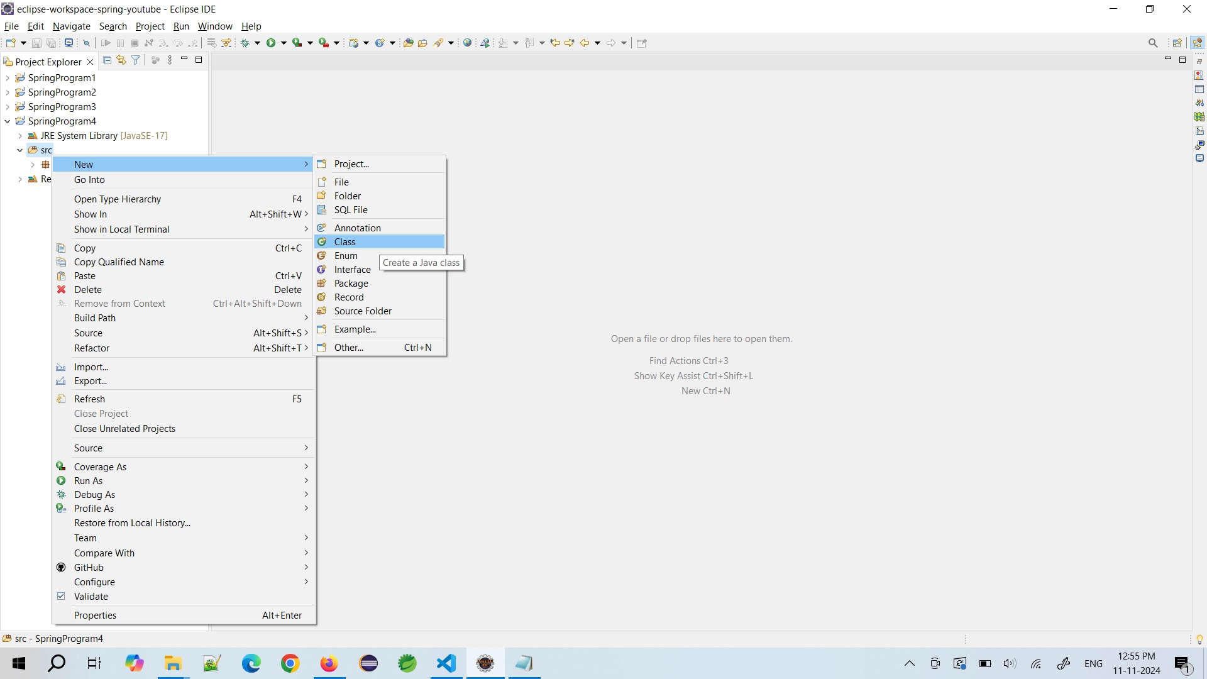This screenshot has height=679, width=1207.
Task: Click the Last Edit Location arrow
Action: pyautogui.click(x=555, y=43)
